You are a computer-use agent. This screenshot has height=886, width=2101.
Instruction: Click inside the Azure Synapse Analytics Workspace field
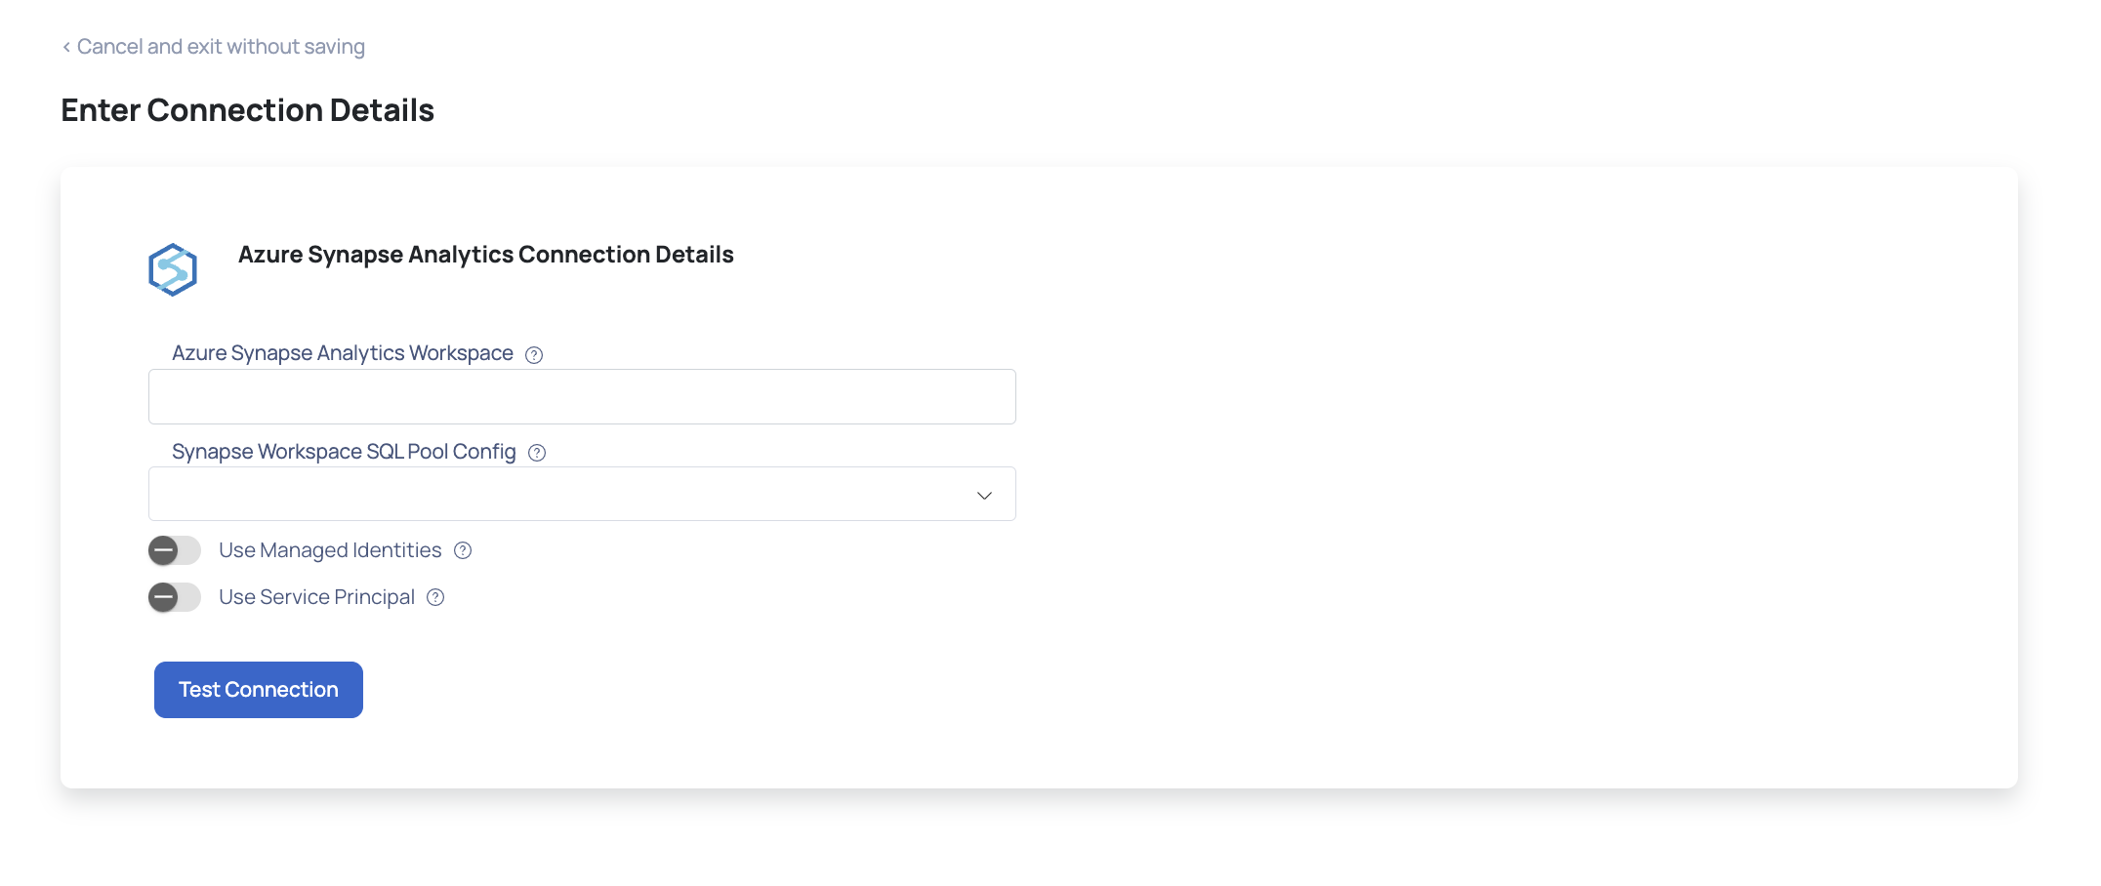click(x=582, y=396)
